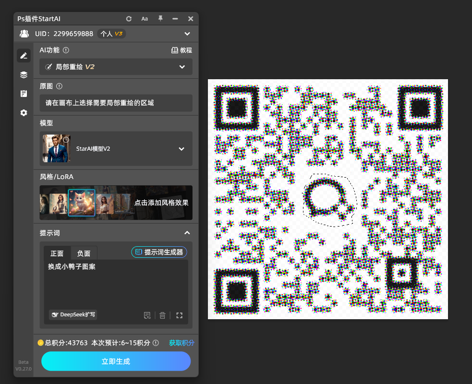Click the user account avatar icon
Viewport: 472px width, 384px height.
(x=24, y=34)
